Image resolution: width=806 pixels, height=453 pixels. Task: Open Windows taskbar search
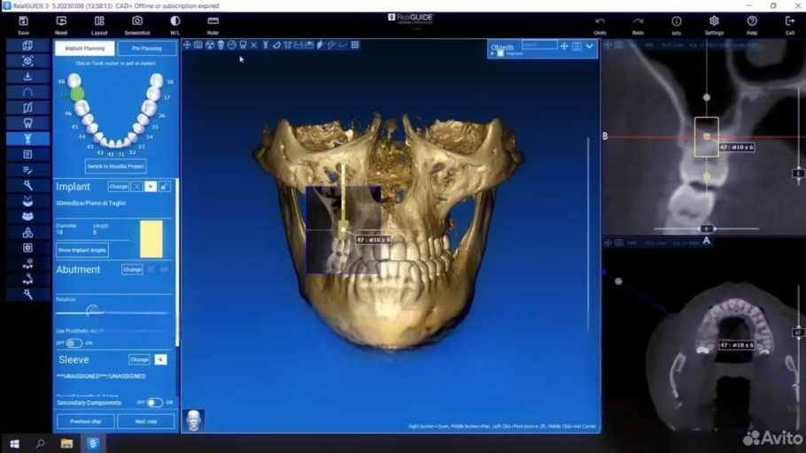40,444
